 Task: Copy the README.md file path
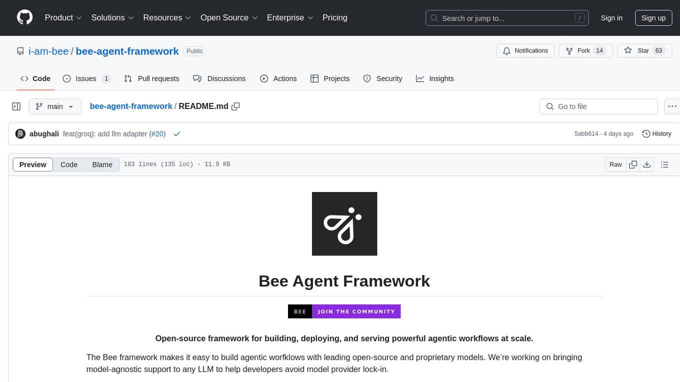[x=235, y=106]
